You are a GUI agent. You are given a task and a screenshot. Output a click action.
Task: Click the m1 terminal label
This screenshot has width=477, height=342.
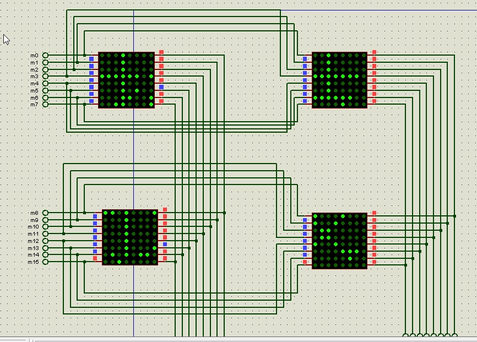point(34,63)
